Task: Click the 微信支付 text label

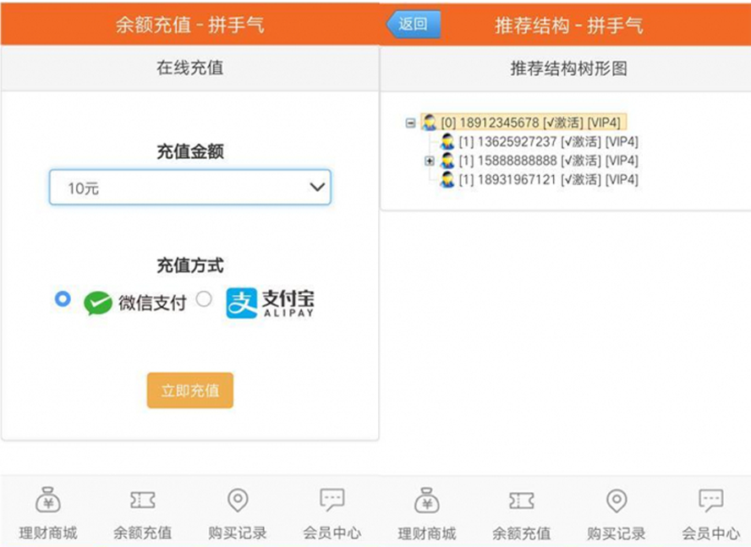Action: (152, 303)
